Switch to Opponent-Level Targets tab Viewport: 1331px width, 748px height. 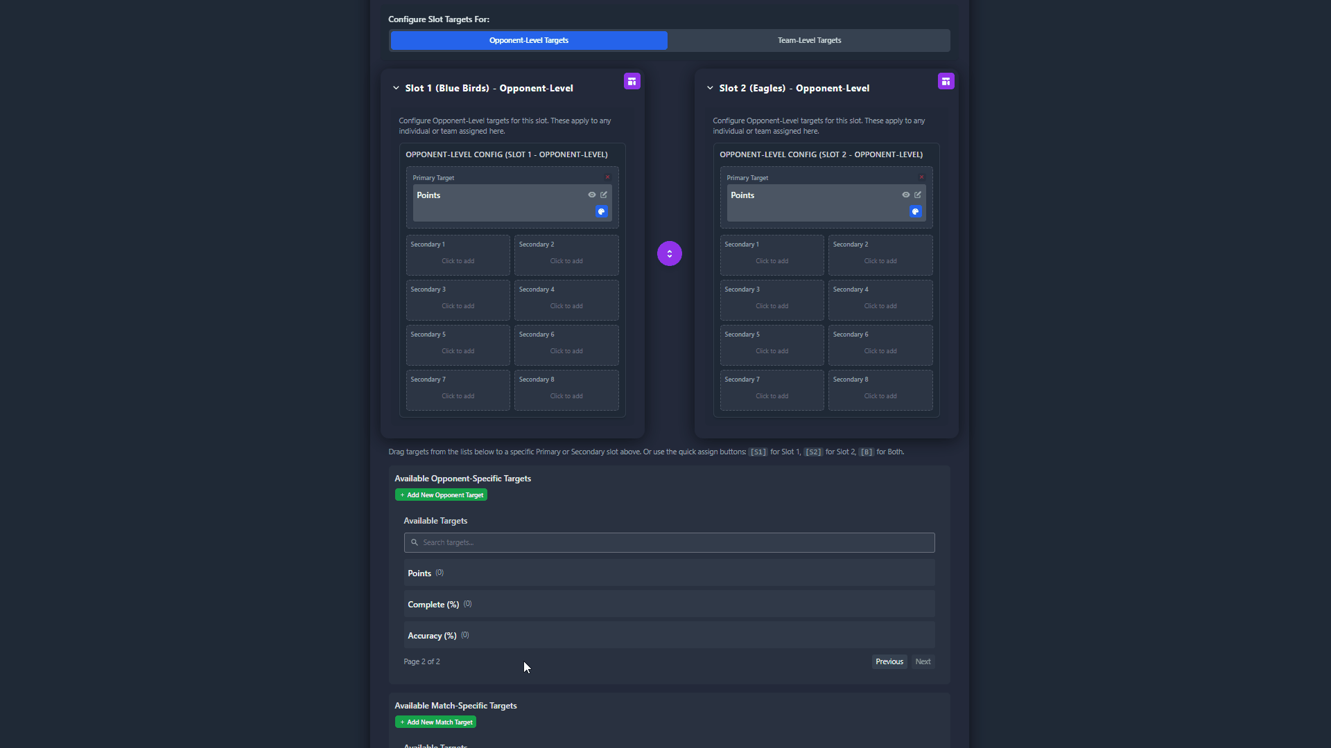529,40
